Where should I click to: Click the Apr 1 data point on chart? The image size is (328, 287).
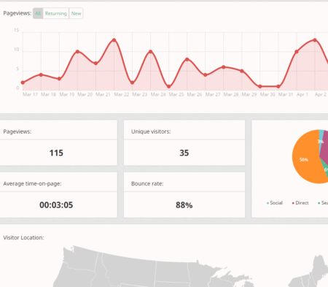[x=297, y=52]
